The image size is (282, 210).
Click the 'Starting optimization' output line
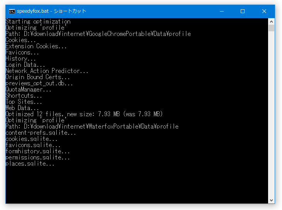[38, 21]
